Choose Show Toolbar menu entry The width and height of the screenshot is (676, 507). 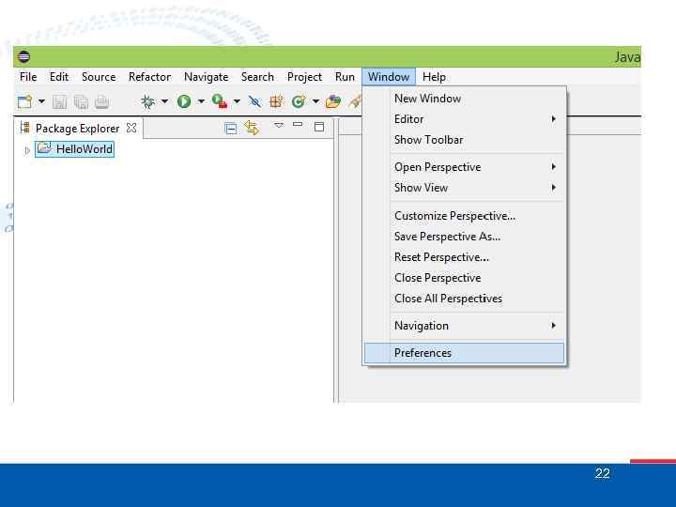click(x=464, y=140)
